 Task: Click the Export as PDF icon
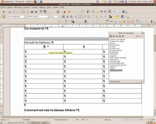tap(28, 11)
